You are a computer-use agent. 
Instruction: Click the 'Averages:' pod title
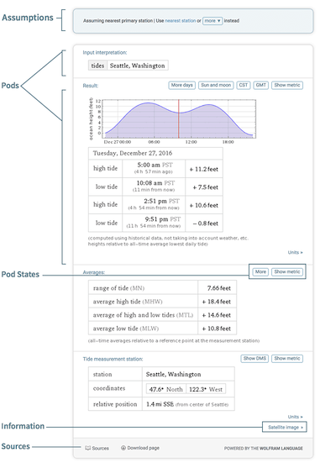click(x=93, y=272)
